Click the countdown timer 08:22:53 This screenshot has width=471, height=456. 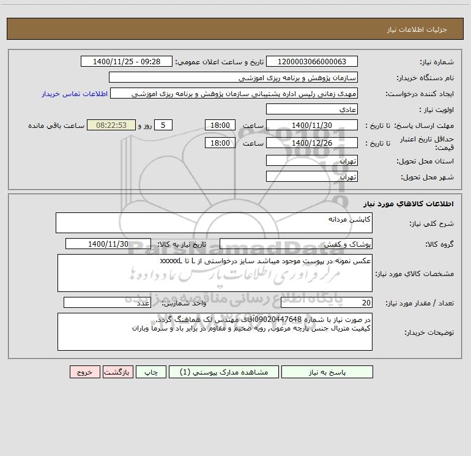[x=111, y=125]
